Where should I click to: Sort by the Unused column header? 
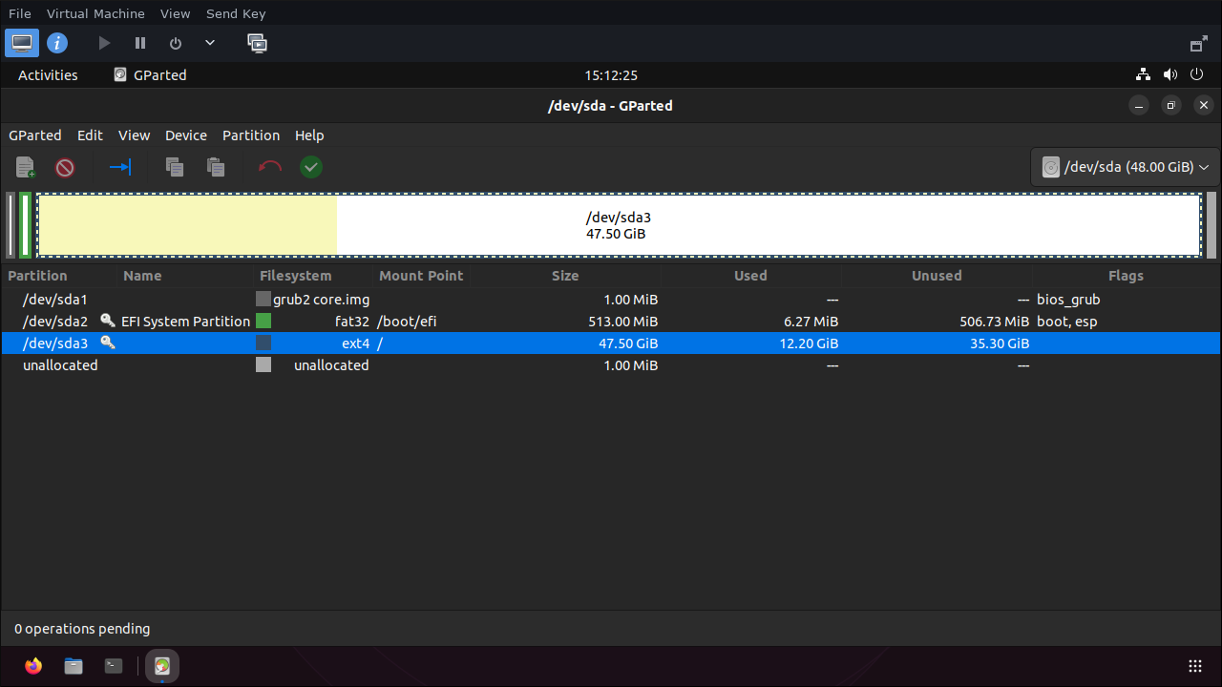point(937,276)
